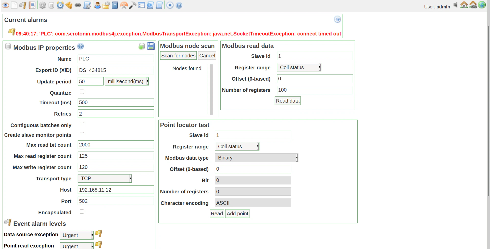
Task: Open Update period unit dropdown millisecond(ms)
Action: pyautogui.click(x=127, y=81)
